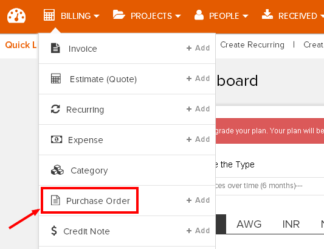Expand the People dropdown arrow
This screenshot has width=324, height=249.
tap(245, 16)
